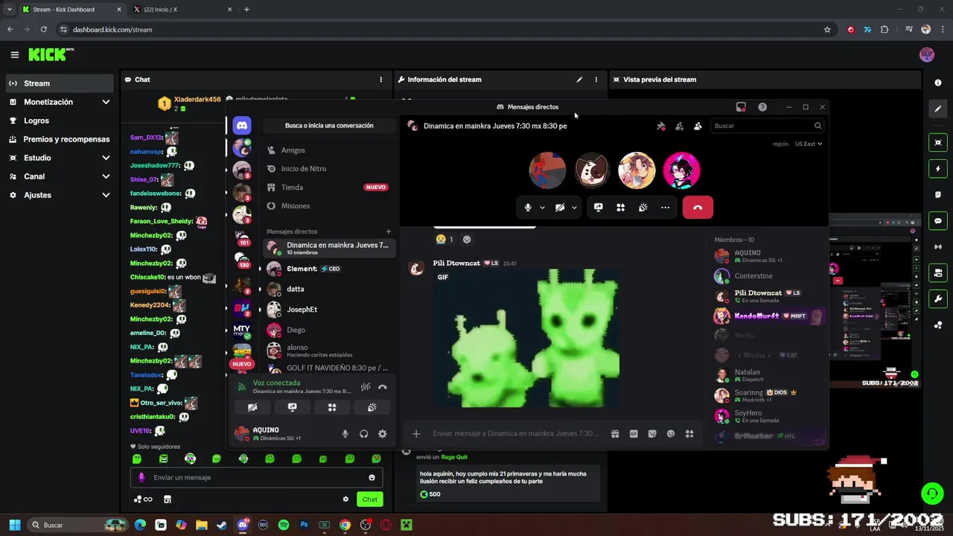Screen dimensions: 953x536
Task: Toggle Discord member list visibility
Action: click(698, 126)
